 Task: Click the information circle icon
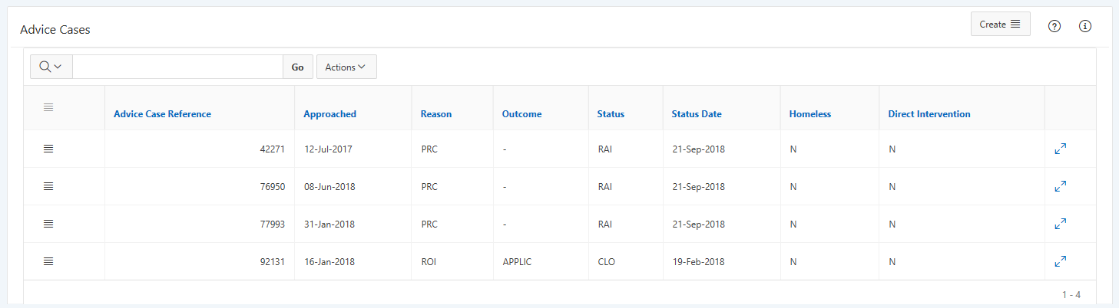coord(1085,26)
